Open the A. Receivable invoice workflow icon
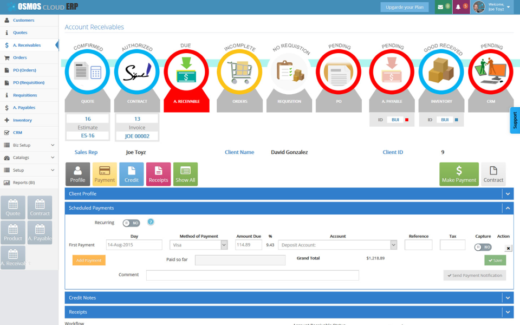Image resolution: width=520 pixels, height=325 pixels. pyautogui.click(x=186, y=71)
